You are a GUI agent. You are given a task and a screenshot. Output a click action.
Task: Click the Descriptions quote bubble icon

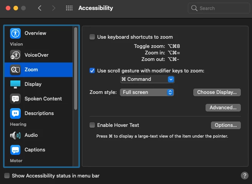tap(15, 113)
